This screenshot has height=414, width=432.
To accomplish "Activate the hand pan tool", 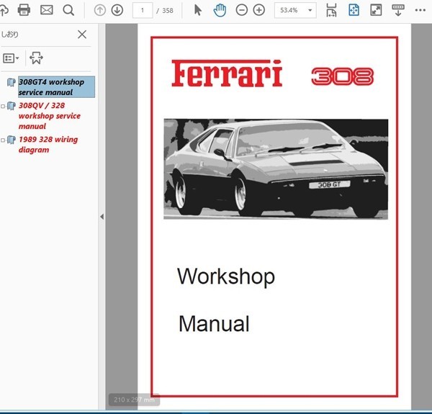I will click(x=220, y=11).
